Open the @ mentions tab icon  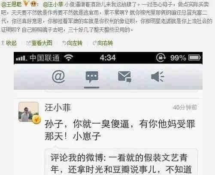pyautogui.click(x=58, y=76)
